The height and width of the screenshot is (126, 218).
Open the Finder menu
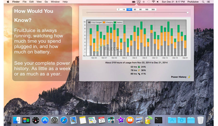(x=16, y=2)
